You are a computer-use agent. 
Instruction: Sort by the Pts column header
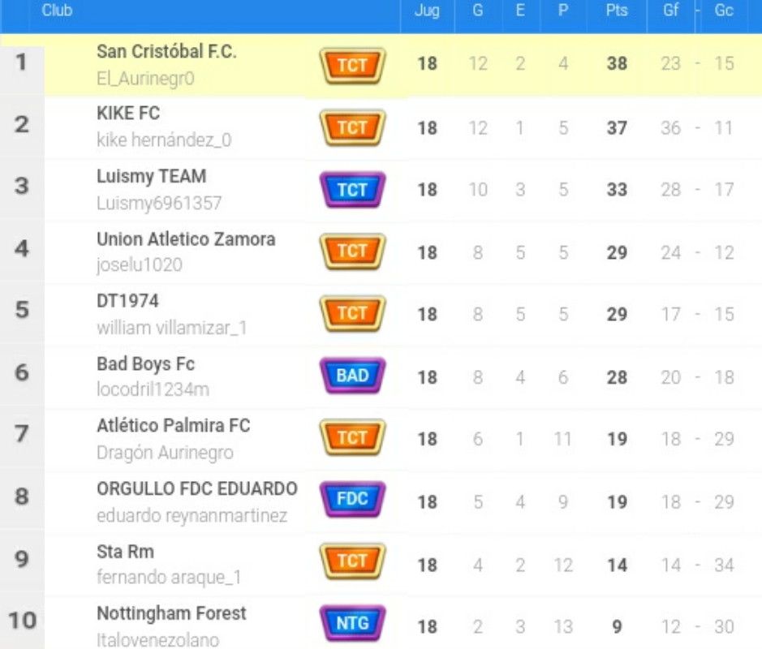point(617,11)
